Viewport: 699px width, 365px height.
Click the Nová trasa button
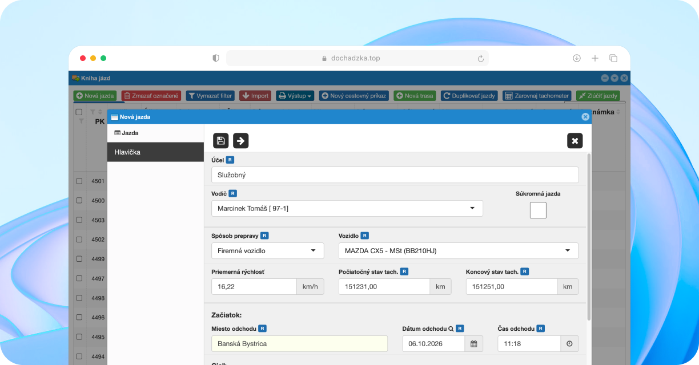(x=415, y=96)
